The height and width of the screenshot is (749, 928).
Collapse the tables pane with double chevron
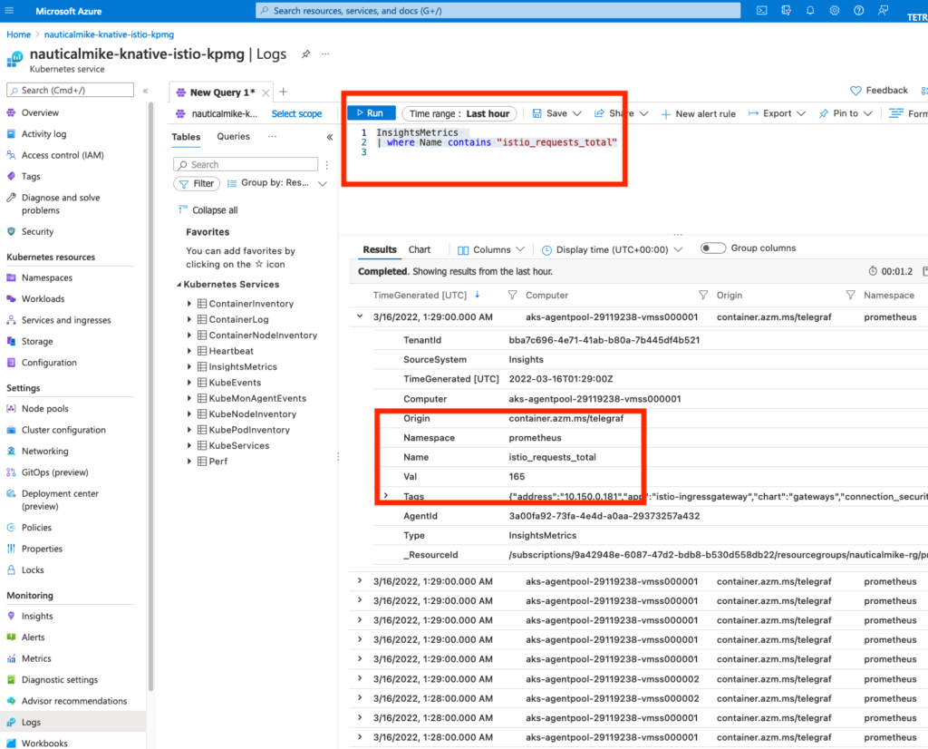point(330,137)
